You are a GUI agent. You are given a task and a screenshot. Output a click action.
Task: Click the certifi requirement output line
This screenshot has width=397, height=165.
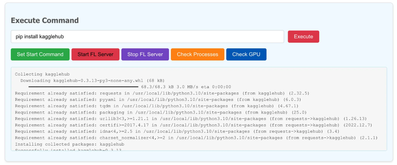click(193, 125)
